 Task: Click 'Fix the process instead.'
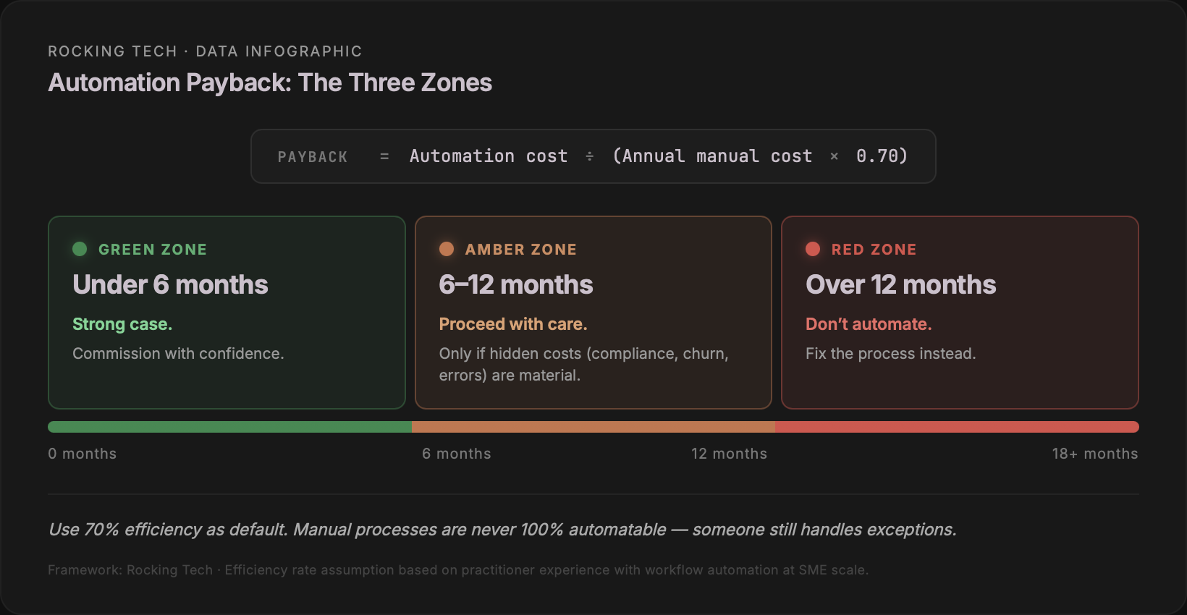[x=891, y=354]
